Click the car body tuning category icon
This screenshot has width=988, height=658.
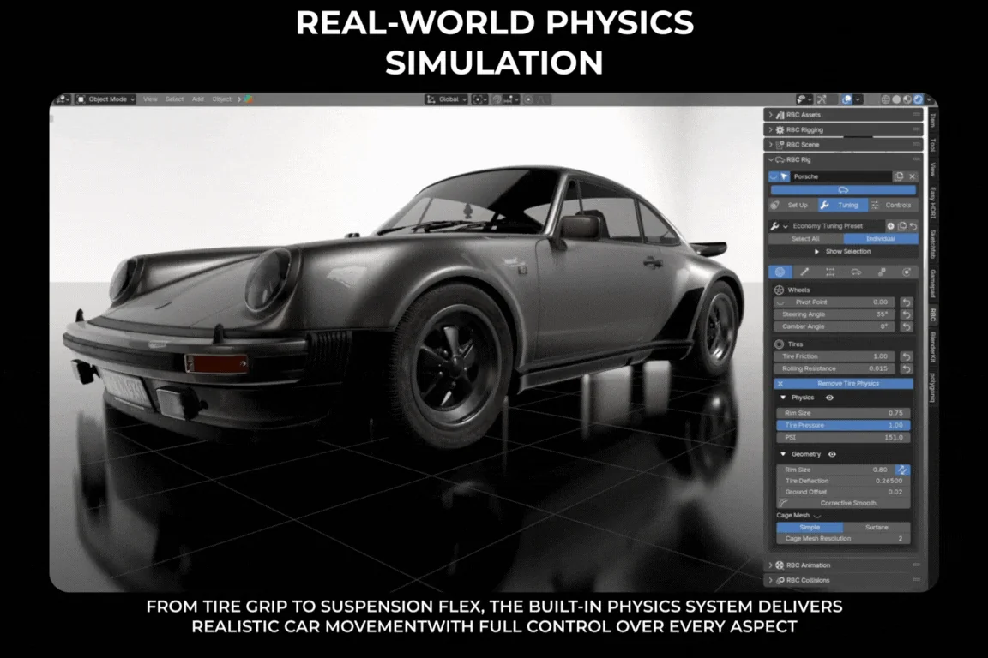tap(856, 272)
